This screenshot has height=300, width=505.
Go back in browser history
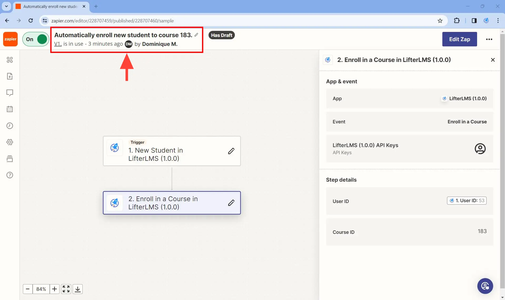point(7,21)
